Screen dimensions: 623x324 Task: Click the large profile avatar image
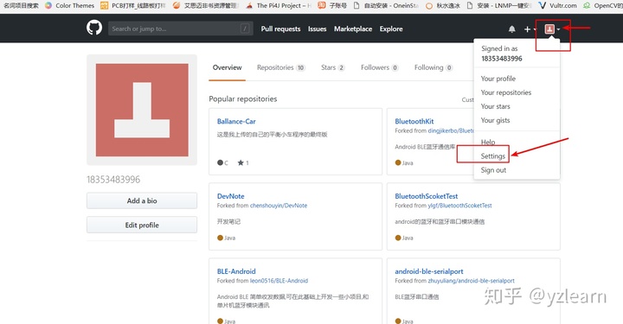point(142,110)
